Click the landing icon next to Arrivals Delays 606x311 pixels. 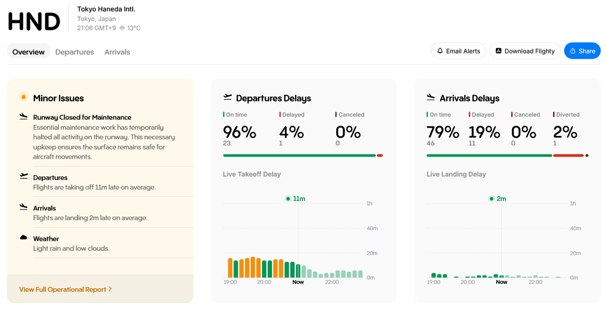(x=431, y=97)
